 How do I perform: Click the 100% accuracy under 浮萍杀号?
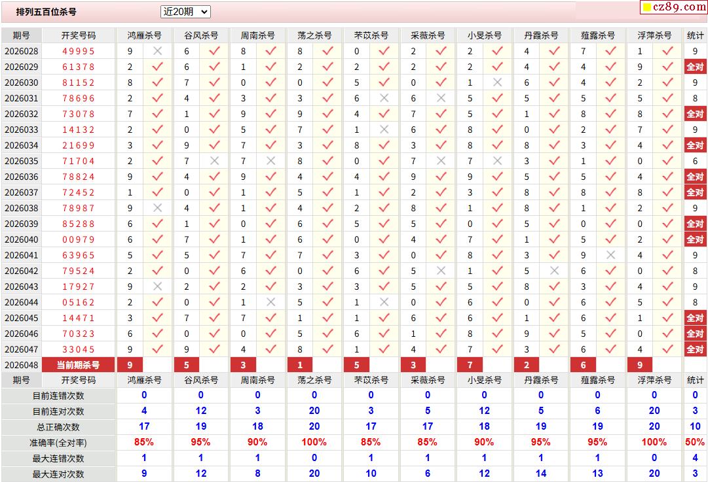(x=654, y=442)
